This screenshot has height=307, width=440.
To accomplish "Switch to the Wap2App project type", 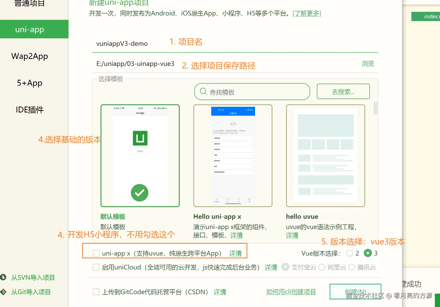I will click(30, 56).
